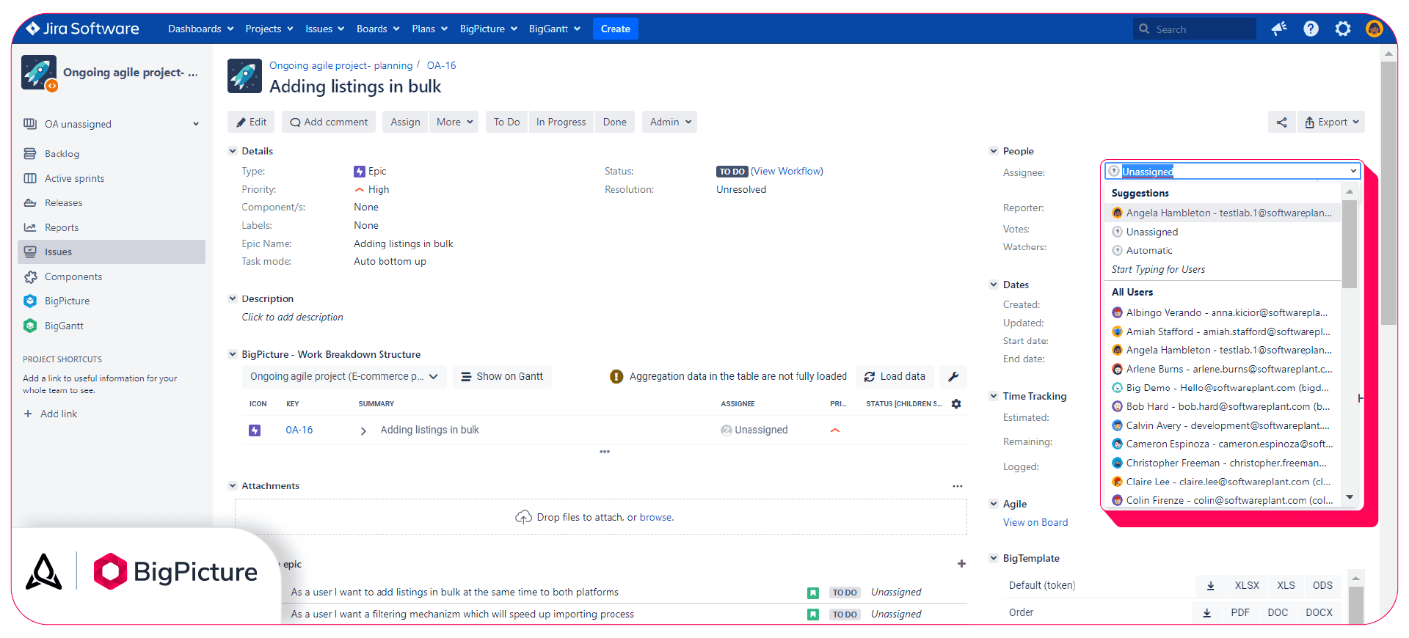
Task: Download the XLSX export format
Action: coord(1247,586)
